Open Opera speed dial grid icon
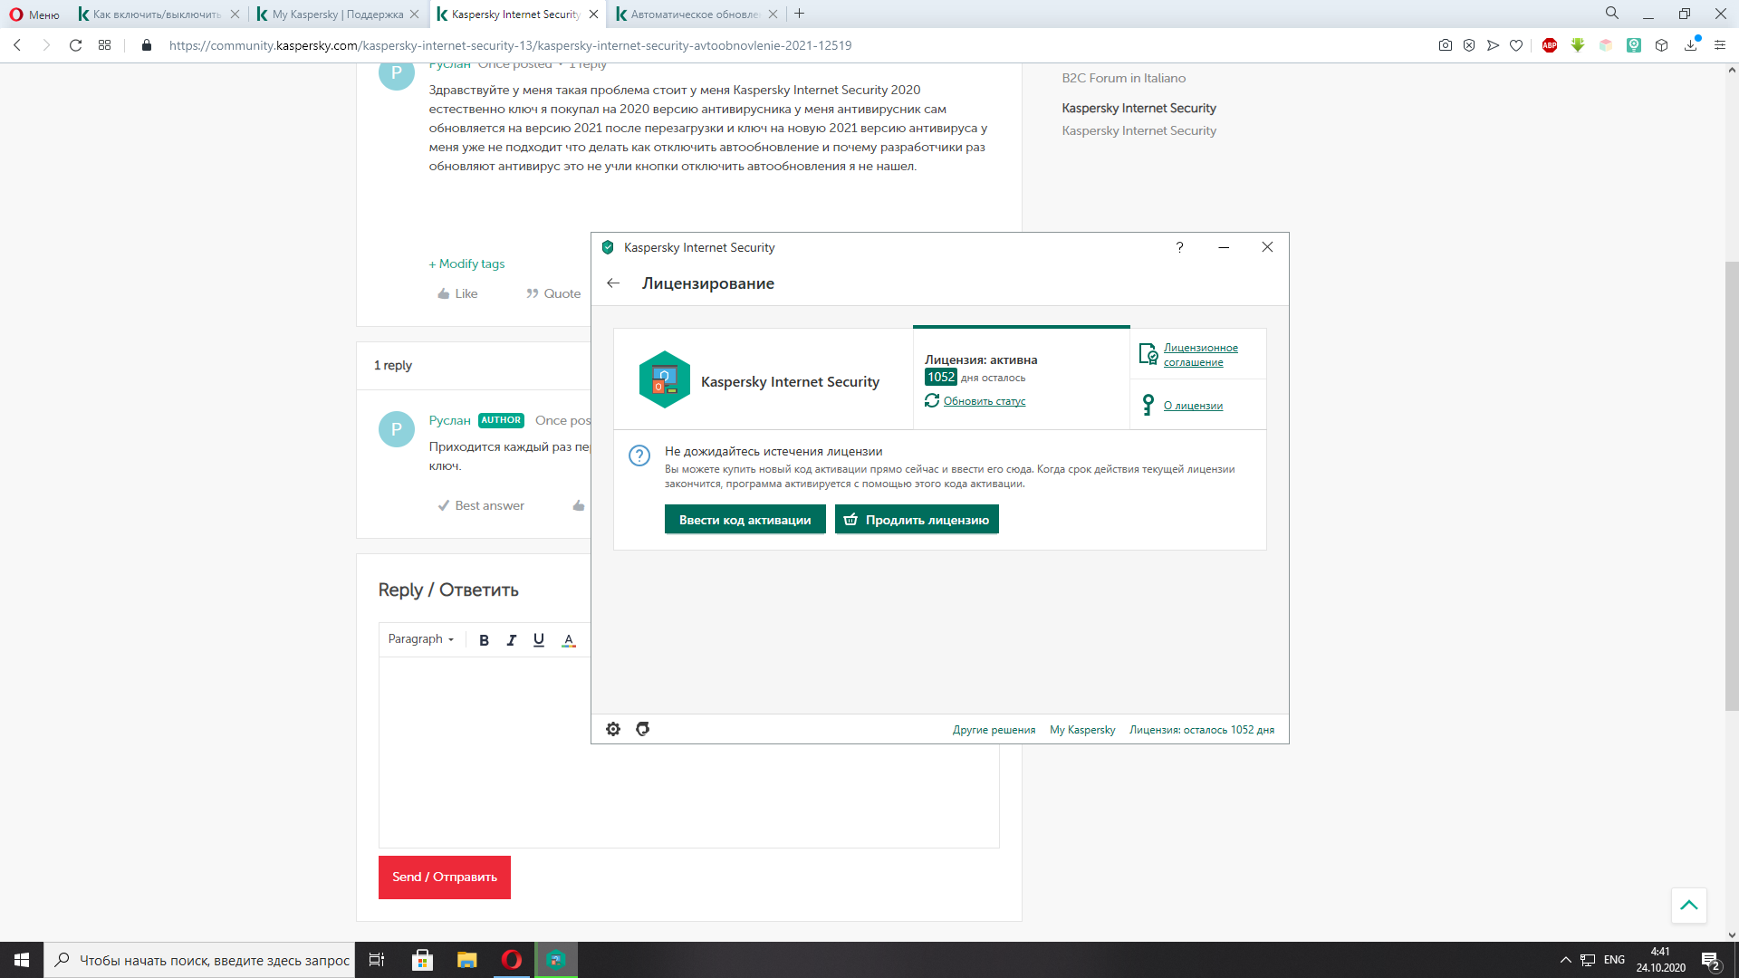Viewport: 1739px width, 978px height. click(105, 45)
